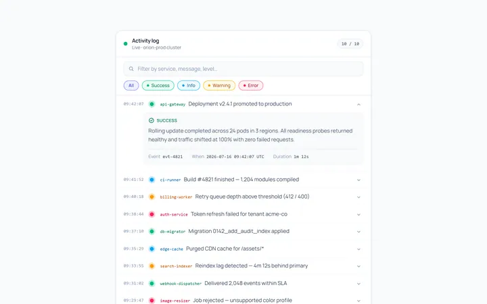Expand the search-indexer reindex lag entry
The height and width of the screenshot is (304, 487).
[x=358, y=266]
